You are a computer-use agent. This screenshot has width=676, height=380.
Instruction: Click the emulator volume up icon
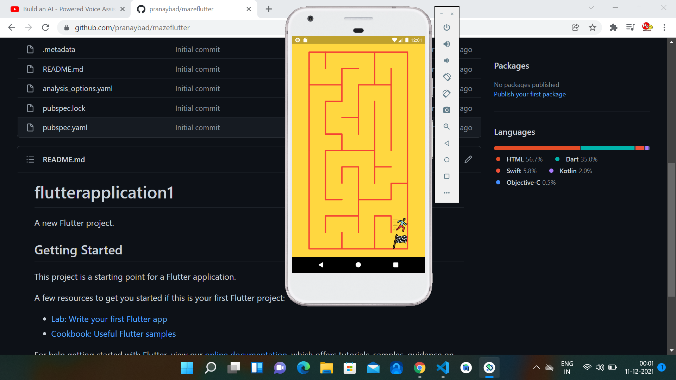click(x=446, y=44)
